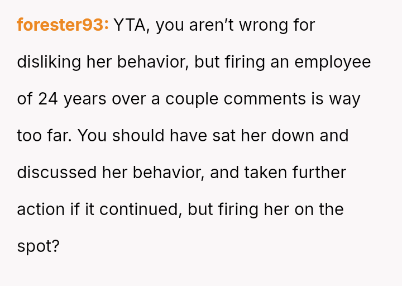The height and width of the screenshot is (286, 402).
Task: Click the word "disliking" in the comment
Action: coord(49,62)
